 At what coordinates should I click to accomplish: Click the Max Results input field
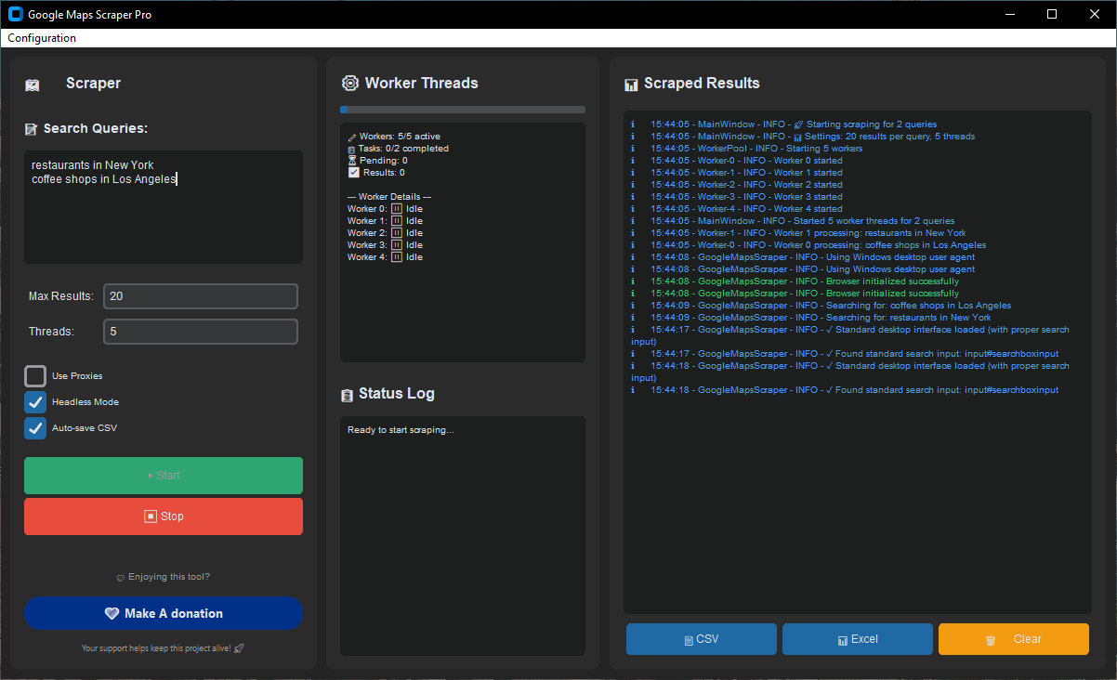(x=200, y=296)
